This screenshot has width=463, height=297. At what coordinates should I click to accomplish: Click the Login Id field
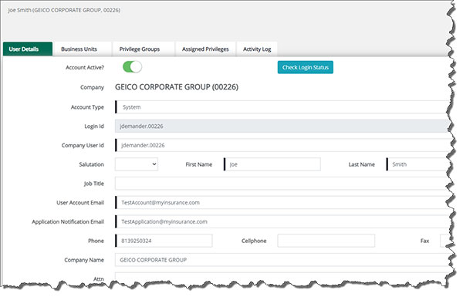[x=282, y=126]
